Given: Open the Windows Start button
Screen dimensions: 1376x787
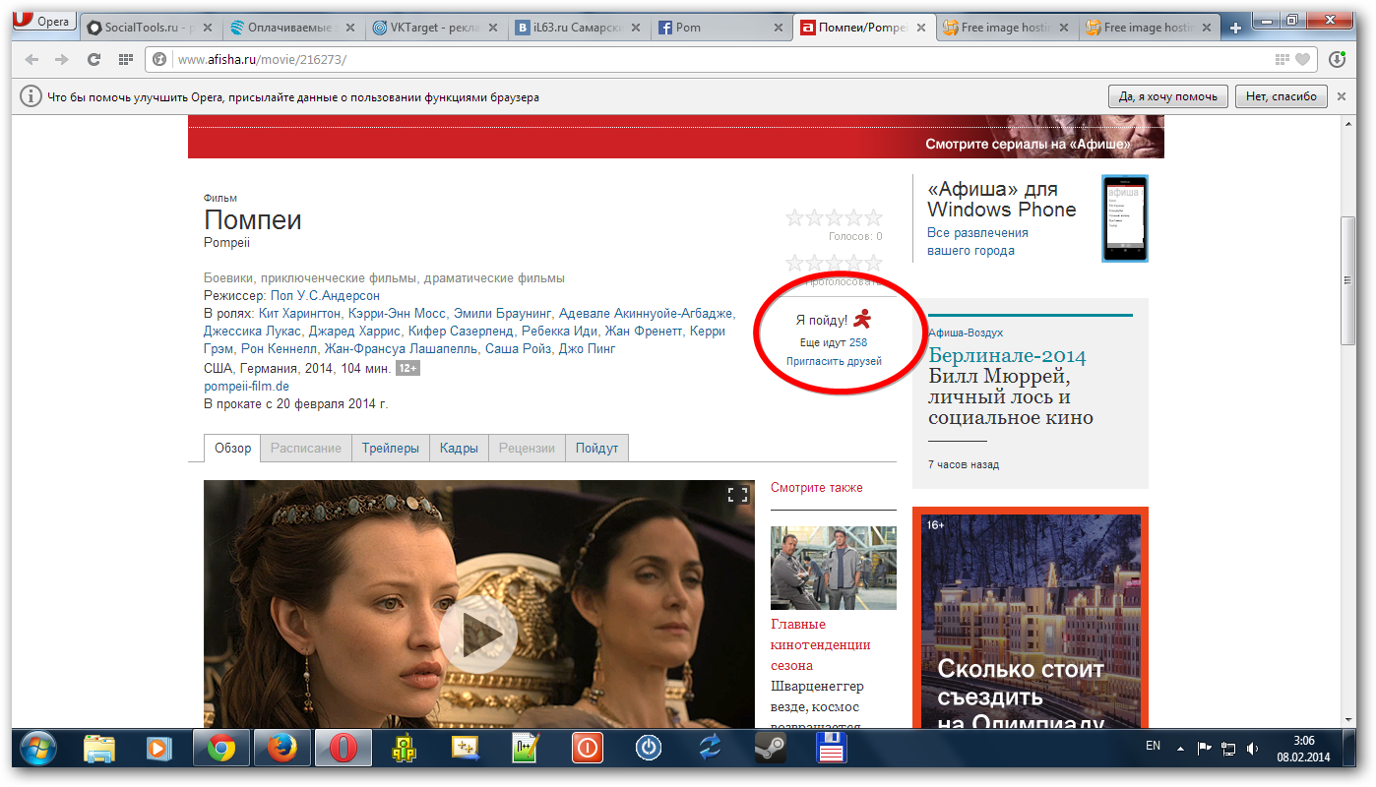Looking at the screenshot, I should click(x=38, y=750).
